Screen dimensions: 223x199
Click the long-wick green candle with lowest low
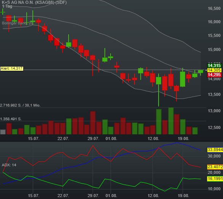click(x=159, y=90)
